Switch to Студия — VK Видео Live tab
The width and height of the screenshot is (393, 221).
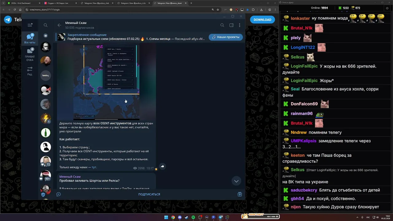[x=60, y=3]
